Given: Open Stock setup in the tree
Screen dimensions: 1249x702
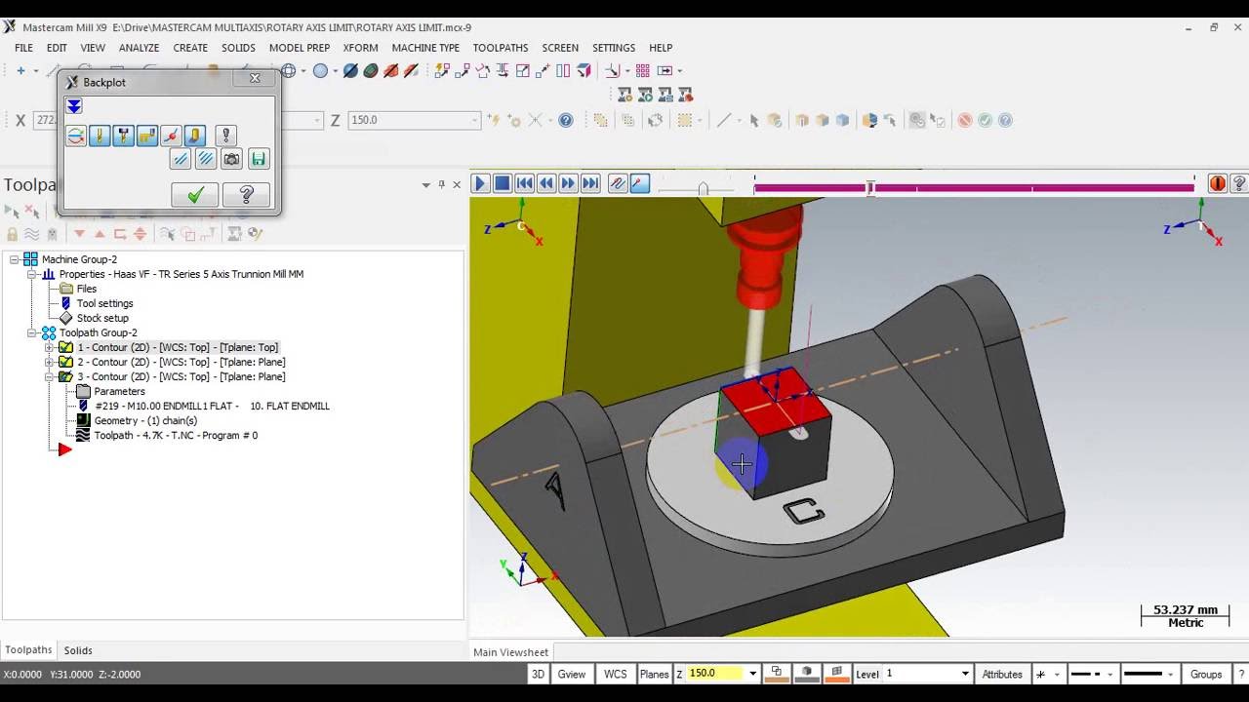Looking at the screenshot, I should tap(102, 318).
